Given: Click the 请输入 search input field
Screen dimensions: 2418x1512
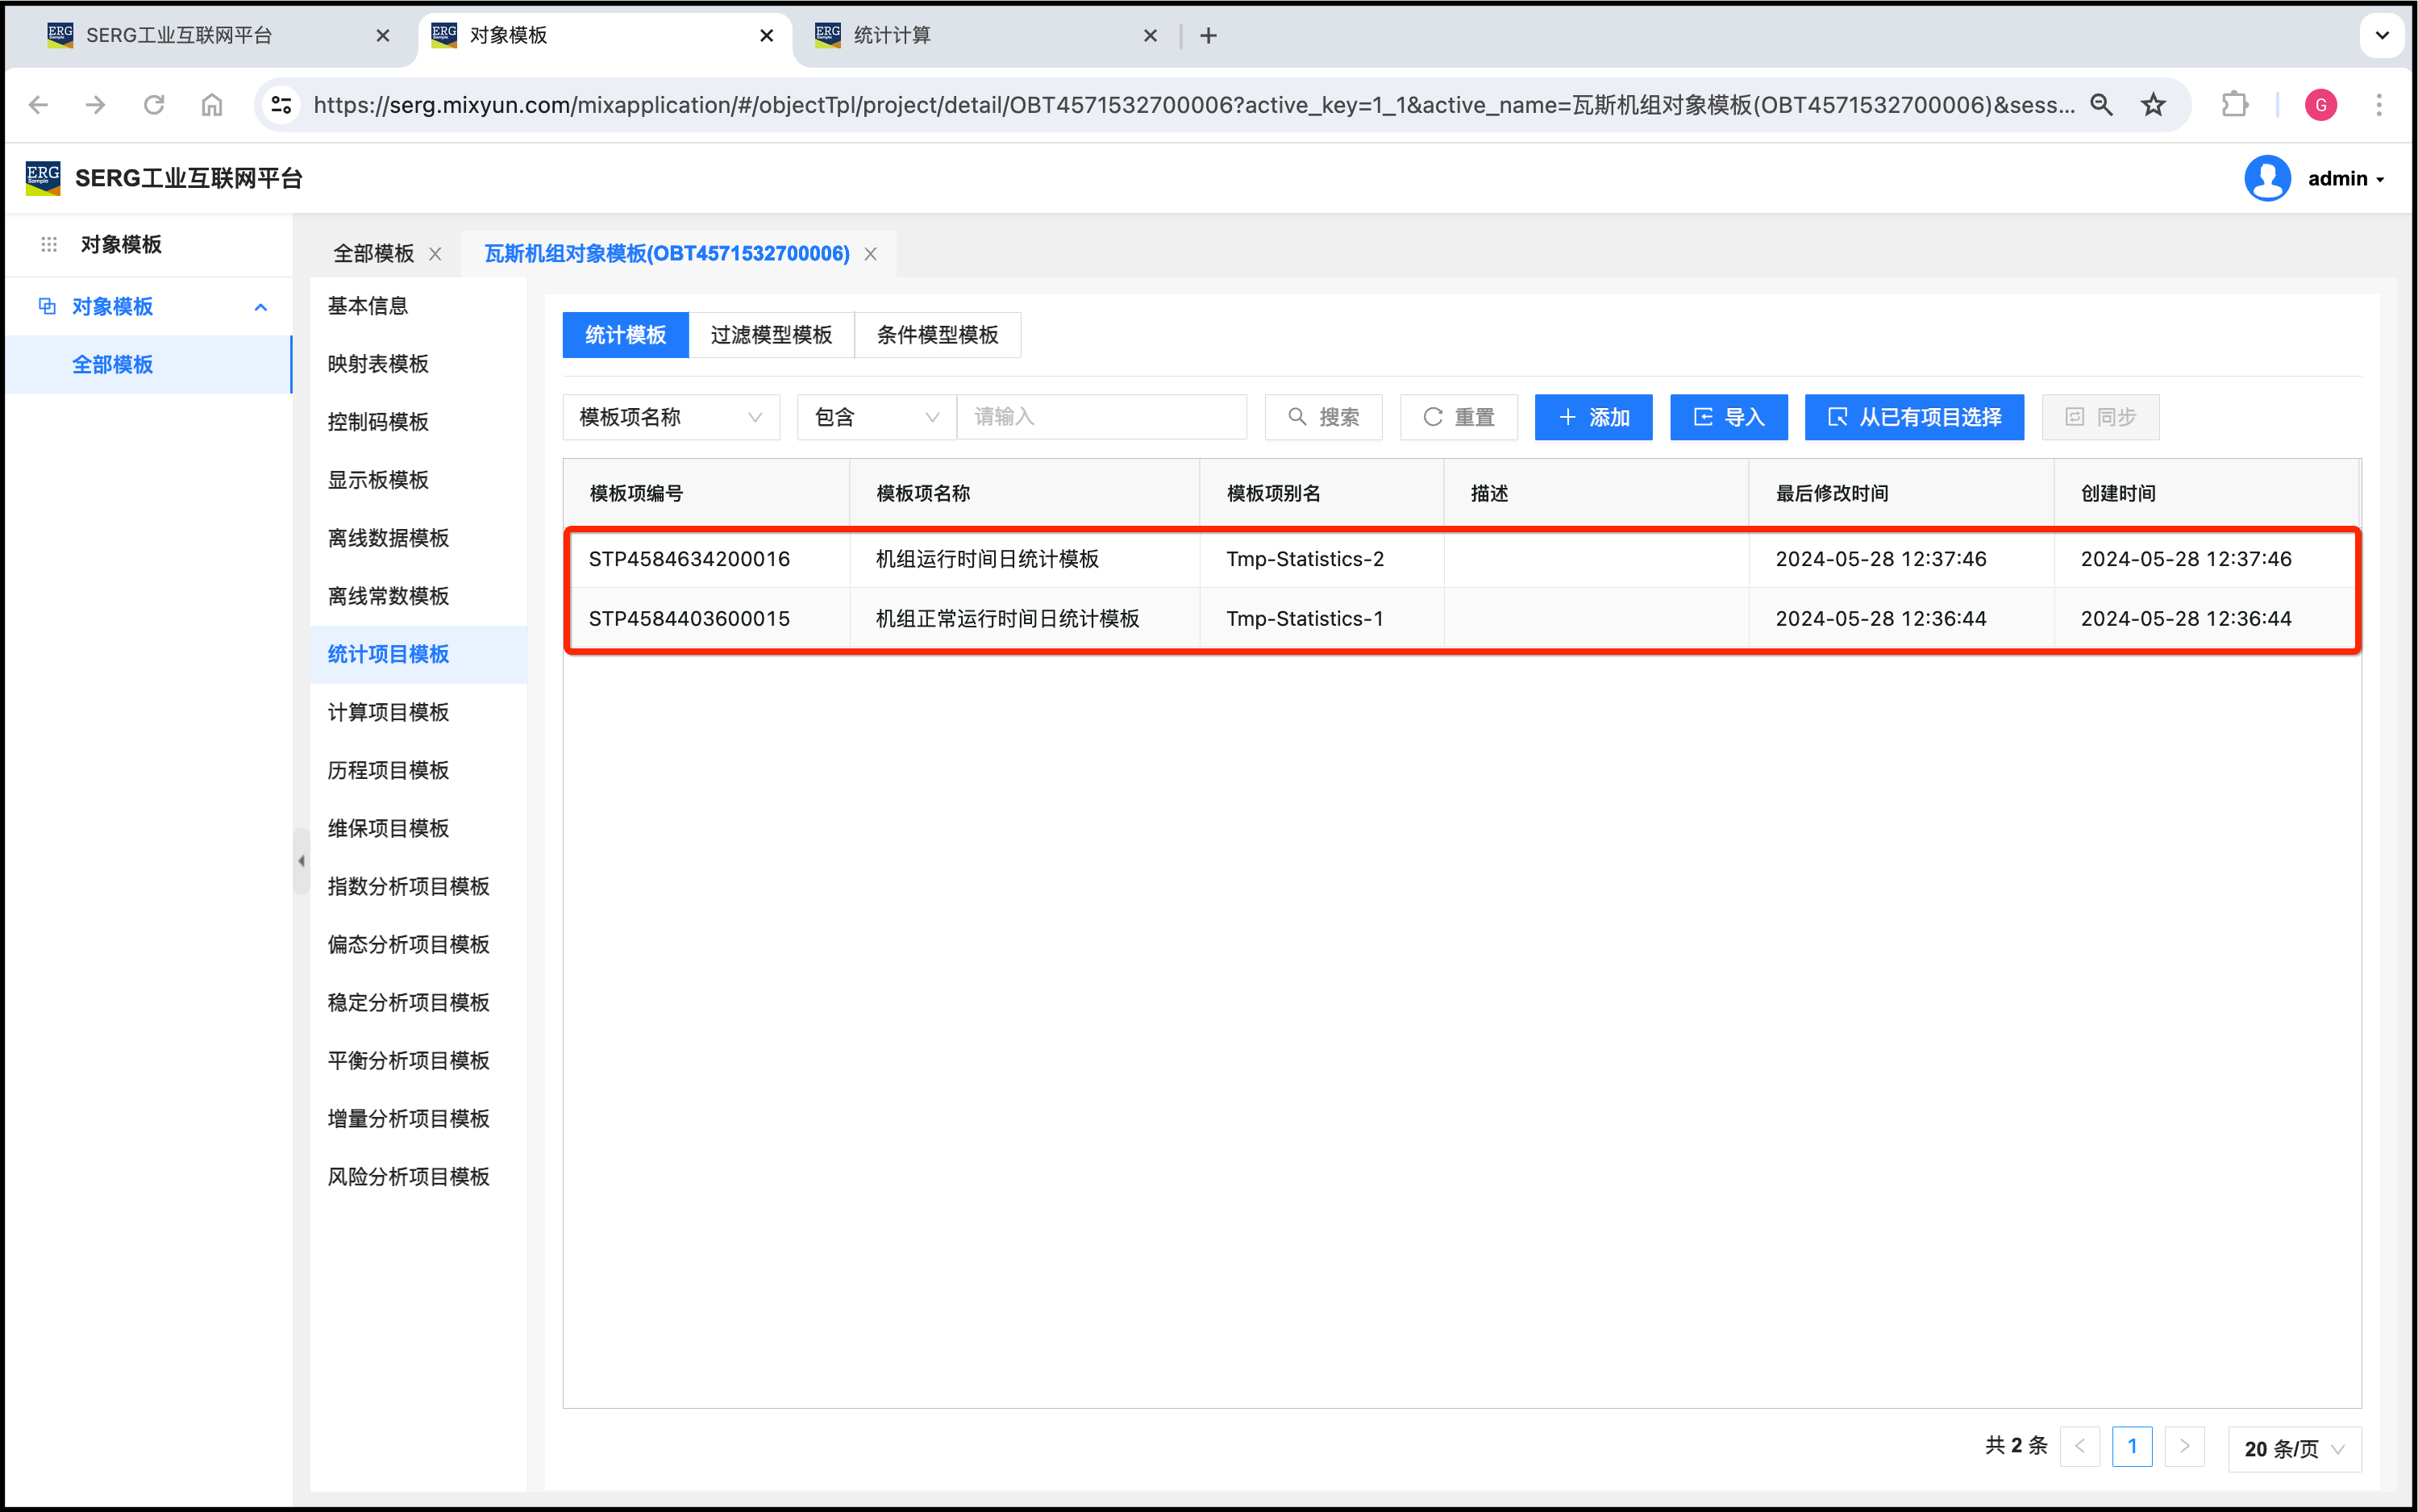Looking at the screenshot, I should (x=1101, y=417).
